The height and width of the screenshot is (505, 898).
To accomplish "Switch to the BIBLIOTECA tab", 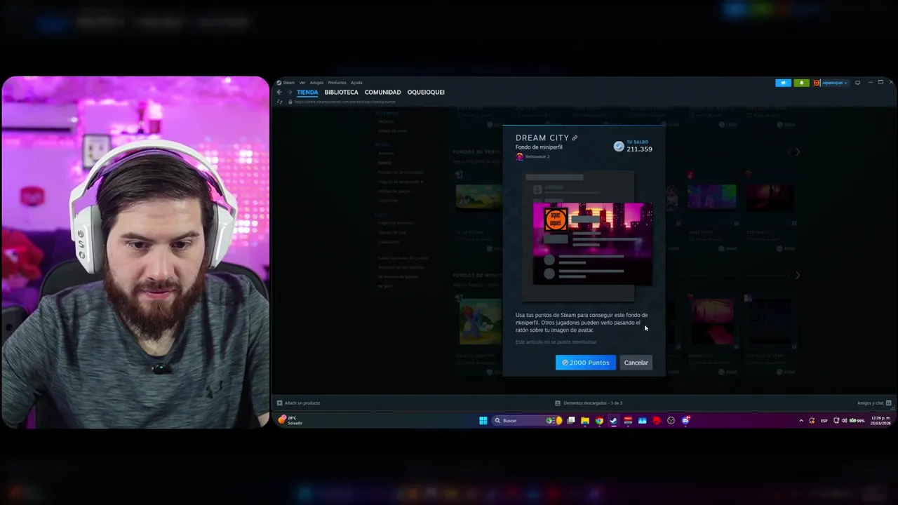I will click(341, 93).
